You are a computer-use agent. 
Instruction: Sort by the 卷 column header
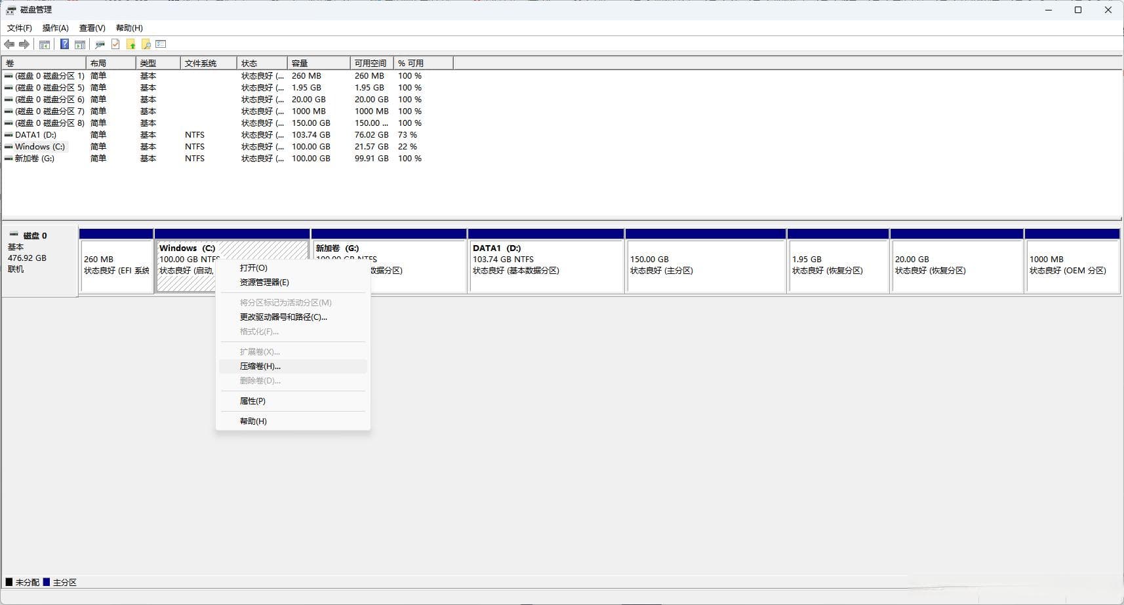[44, 63]
